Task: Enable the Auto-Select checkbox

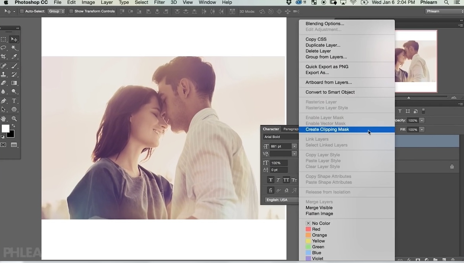Action: point(22,11)
